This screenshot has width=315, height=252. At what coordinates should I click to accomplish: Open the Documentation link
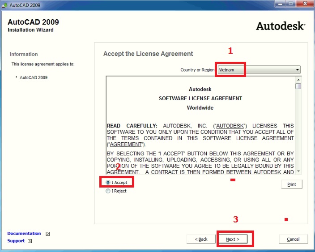pos(24,234)
